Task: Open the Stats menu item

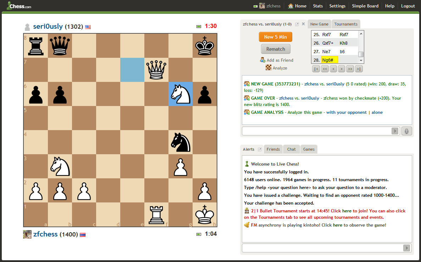Action: click(x=318, y=6)
